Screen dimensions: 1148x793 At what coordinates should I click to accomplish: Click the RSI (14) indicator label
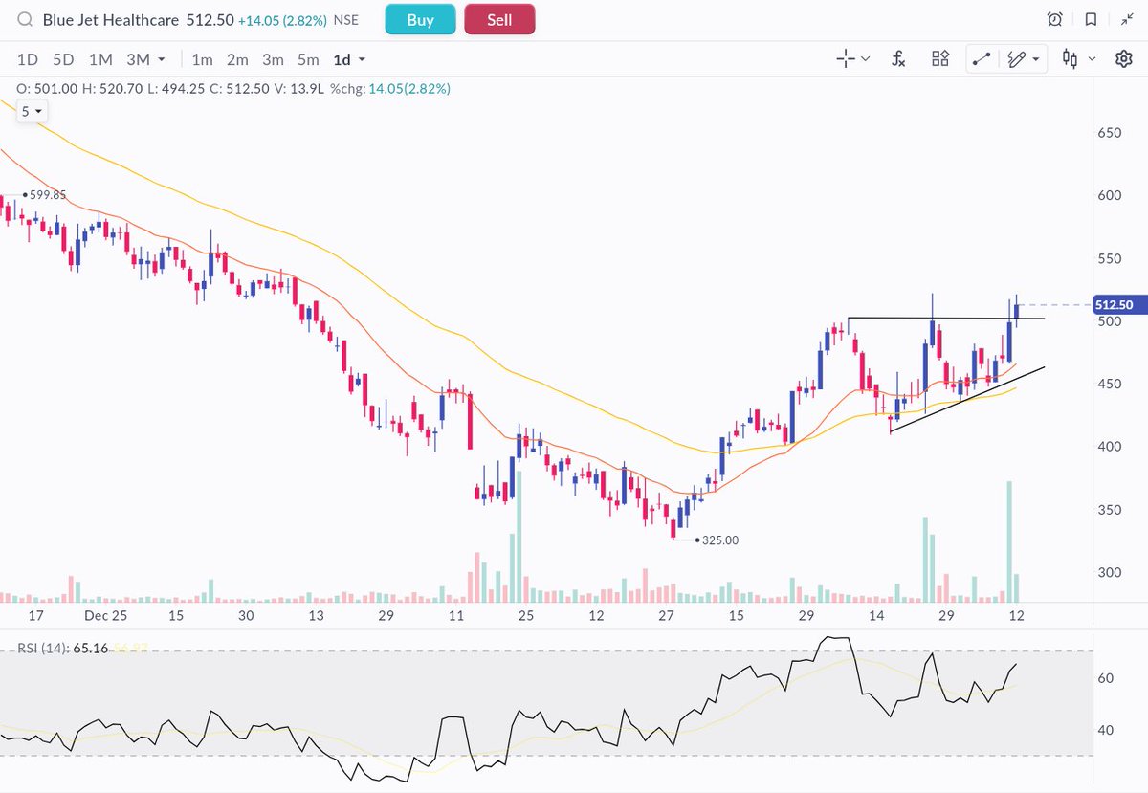41,649
